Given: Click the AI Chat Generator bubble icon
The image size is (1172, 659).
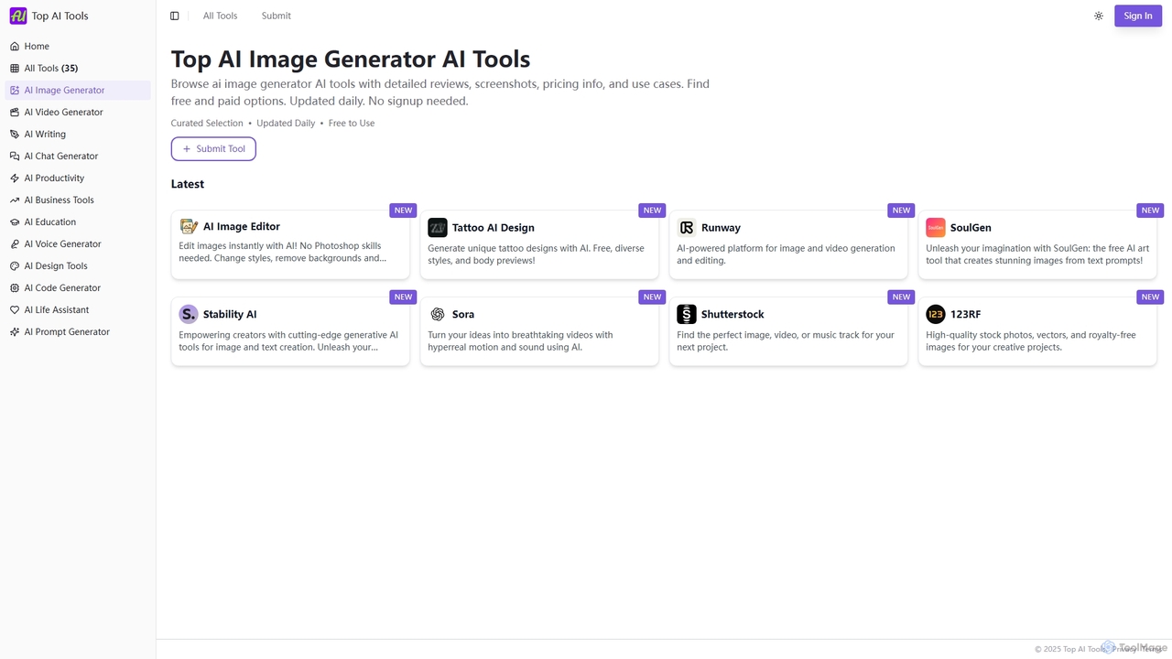Looking at the screenshot, I should (15, 156).
